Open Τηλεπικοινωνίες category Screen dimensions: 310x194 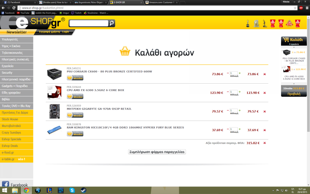click(17, 53)
